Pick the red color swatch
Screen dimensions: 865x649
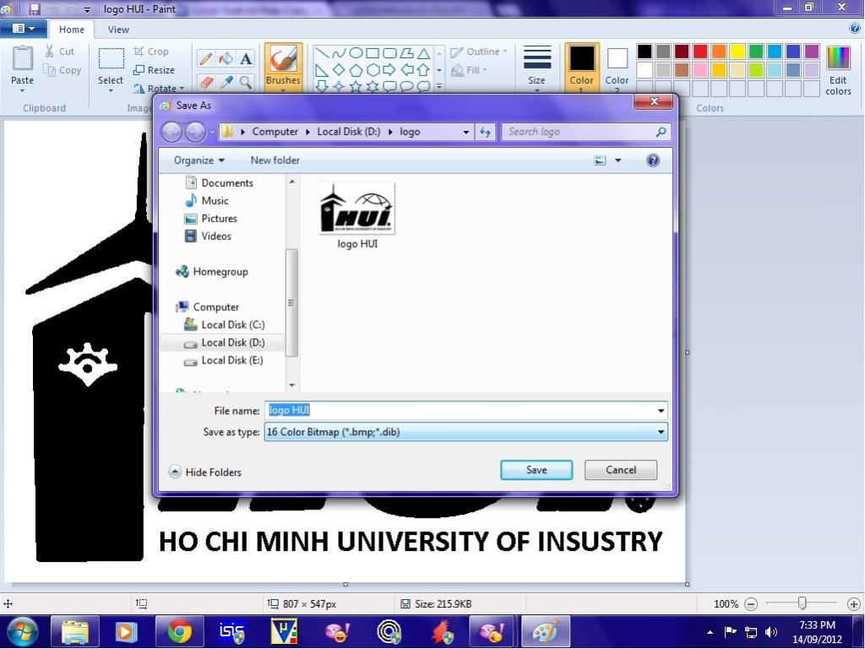pos(700,52)
